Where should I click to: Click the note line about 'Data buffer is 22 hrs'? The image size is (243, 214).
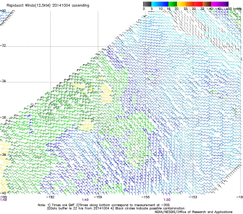116,208
